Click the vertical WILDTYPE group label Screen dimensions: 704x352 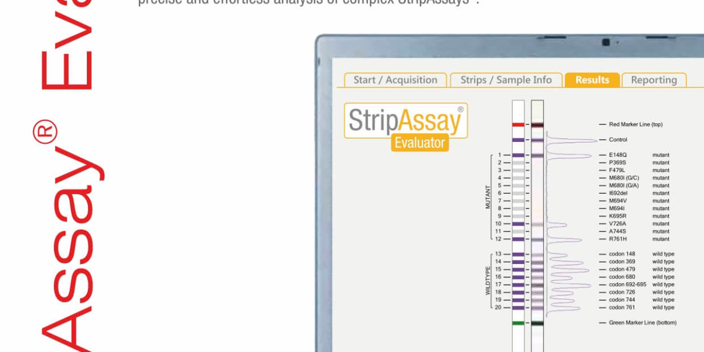click(486, 281)
